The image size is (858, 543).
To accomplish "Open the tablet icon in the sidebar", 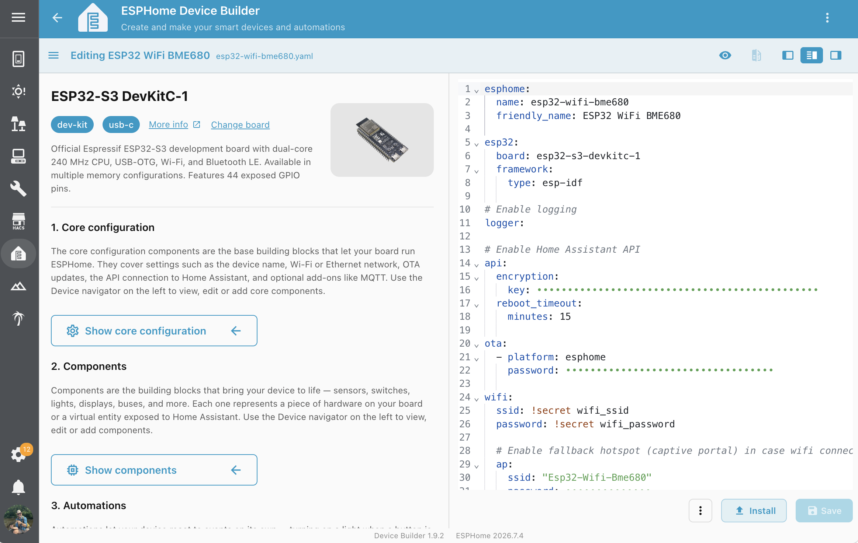I will [x=18, y=59].
